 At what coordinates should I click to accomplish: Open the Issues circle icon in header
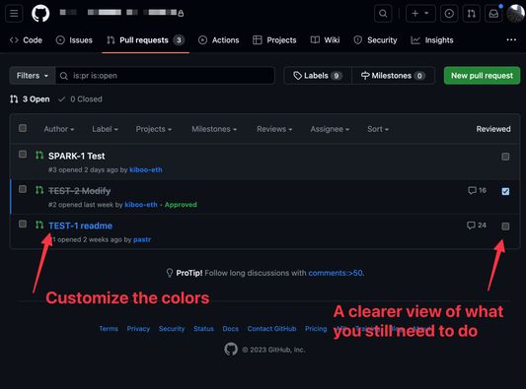449,14
